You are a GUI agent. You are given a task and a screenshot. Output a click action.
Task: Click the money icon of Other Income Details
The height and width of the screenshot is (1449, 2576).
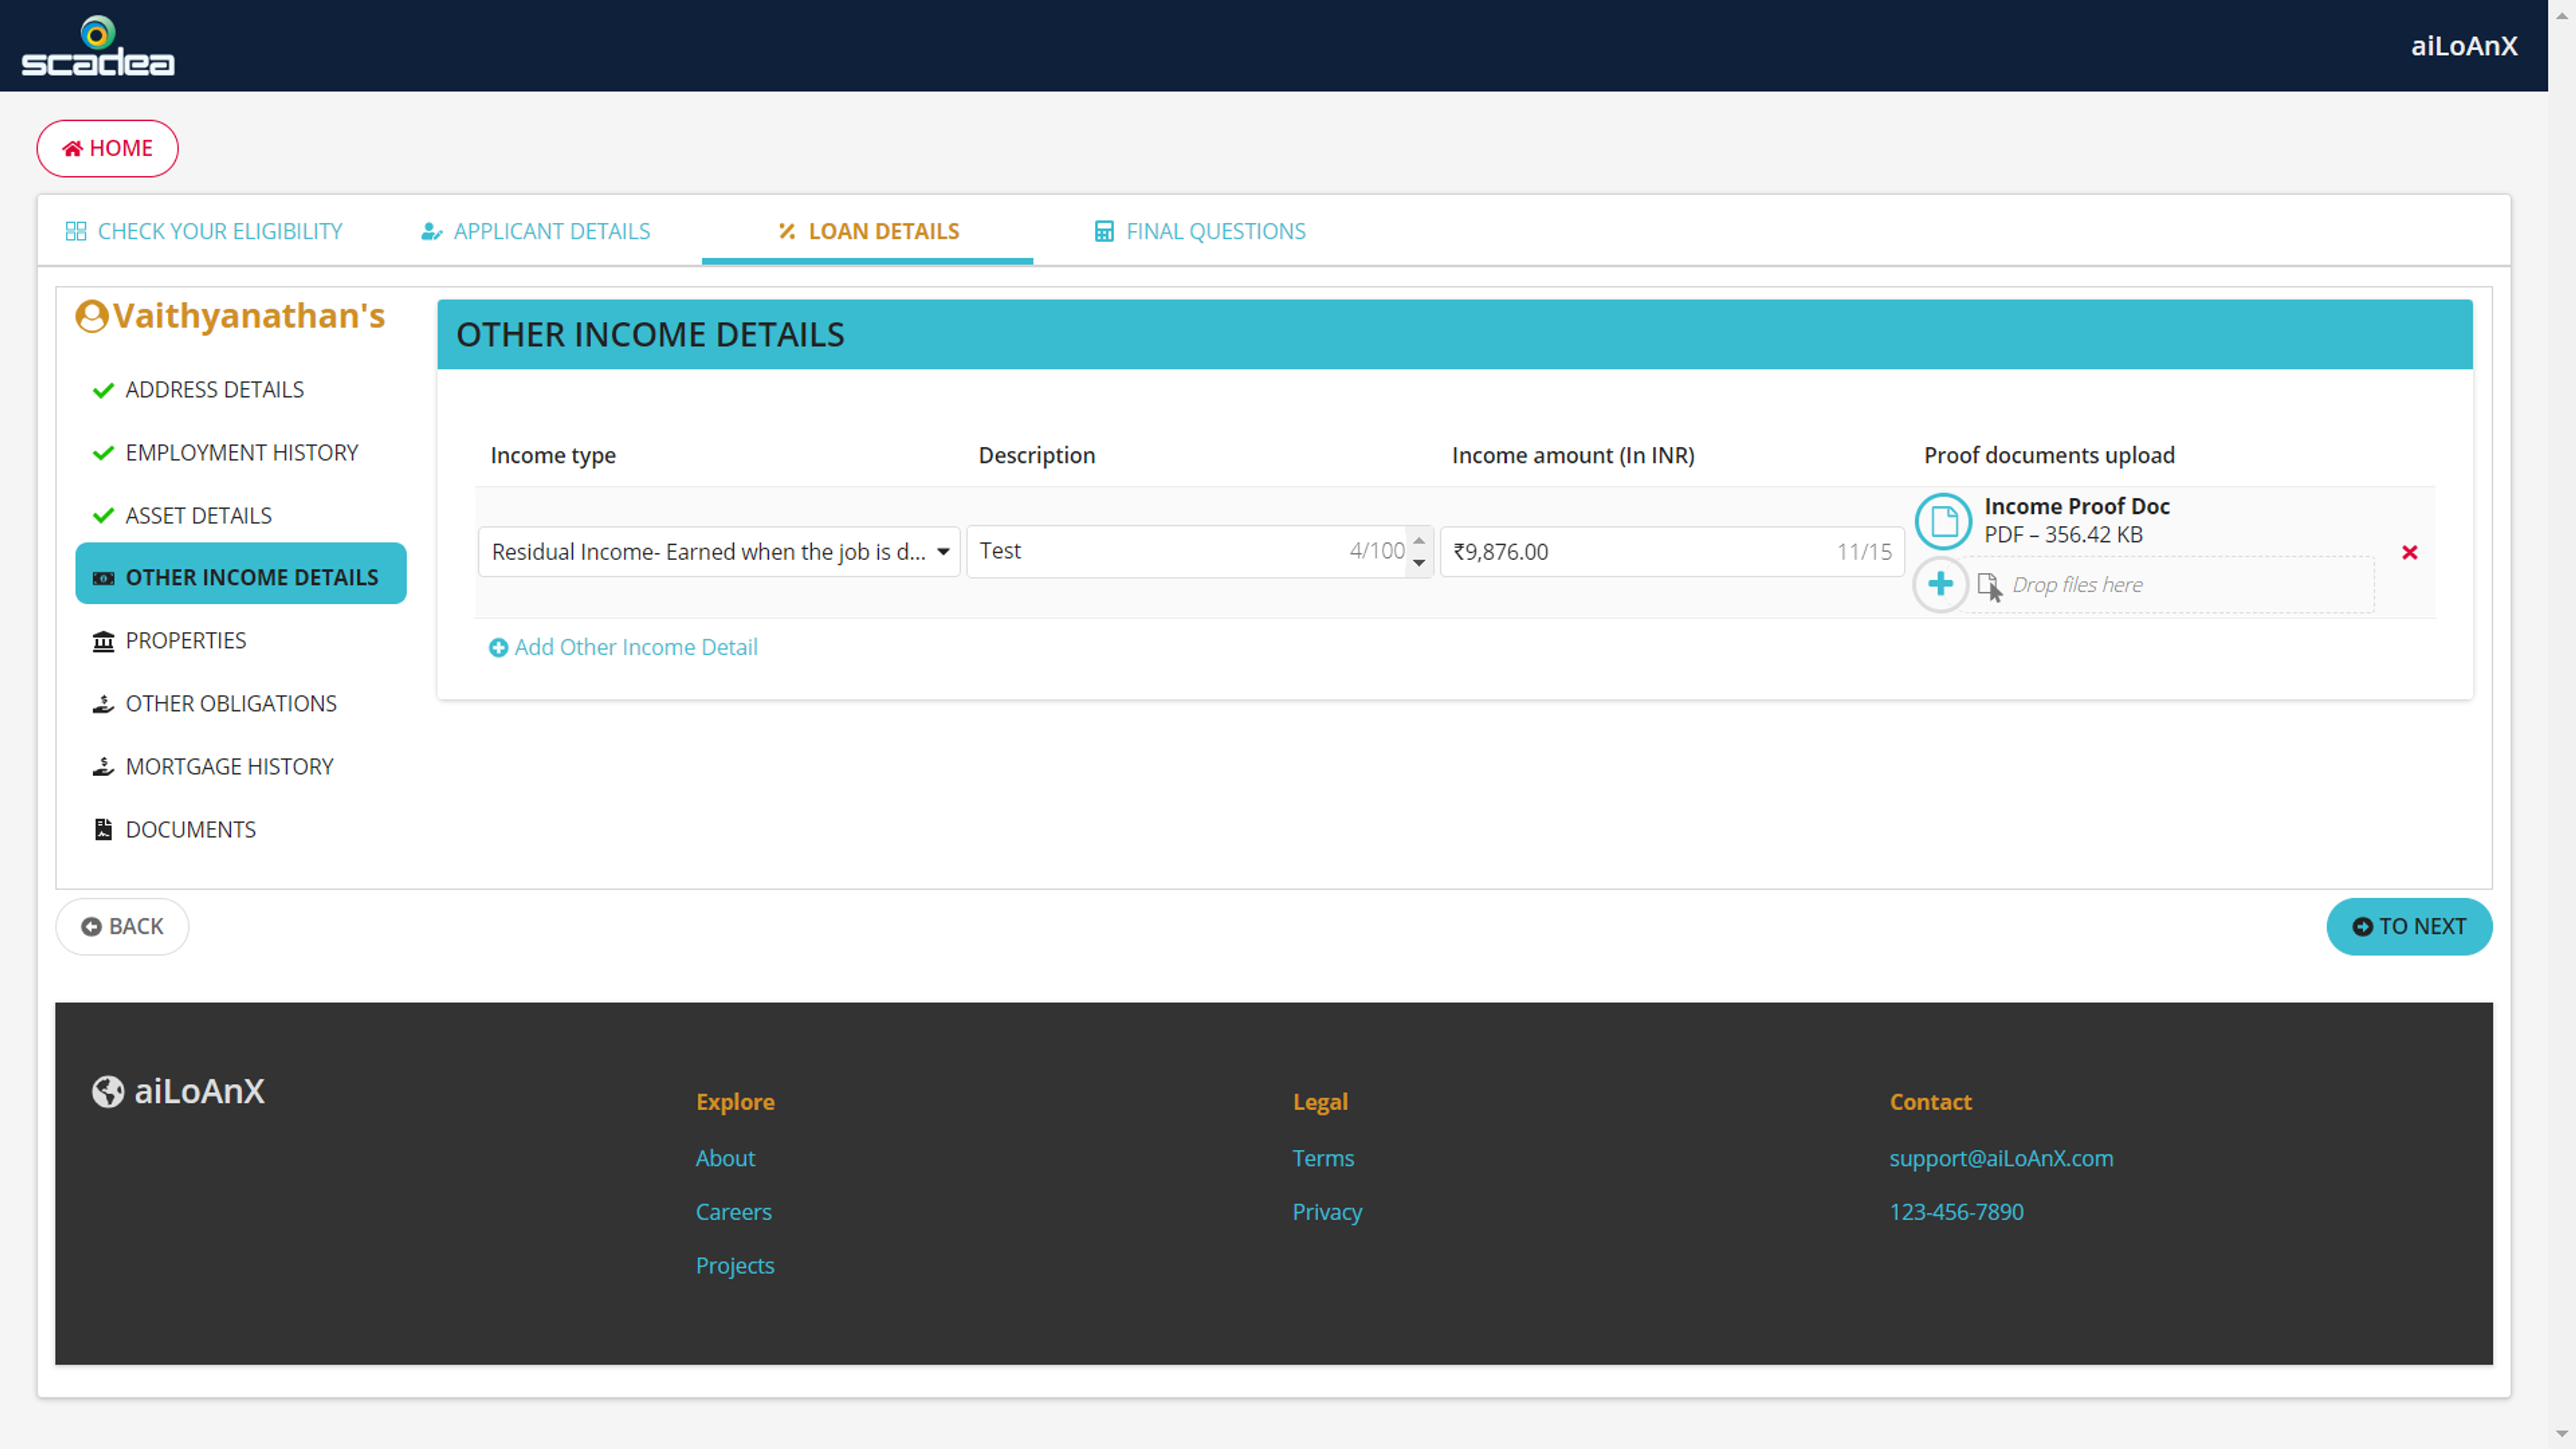point(103,578)
